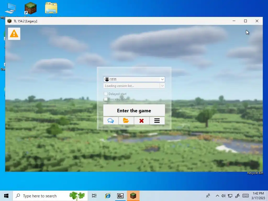Tick the Delayed start checkbox
Screen dimensions: 268x201
(x=106, y=94)
